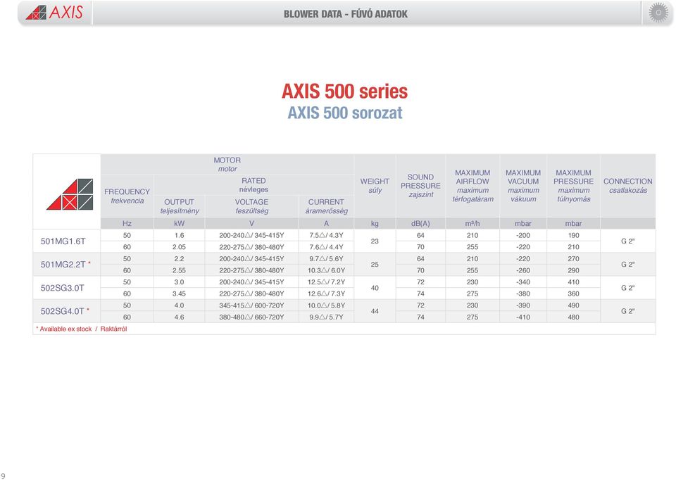The width and height of the screenshot is (676, 480).
Task: Click the m³/h unit cell
Action: pos(472,224)
